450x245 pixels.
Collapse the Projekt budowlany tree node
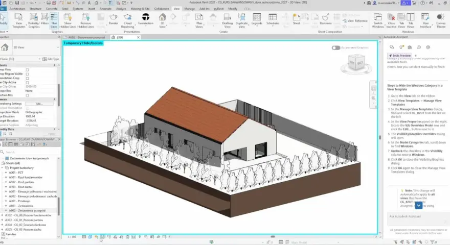tap(2, 168)
